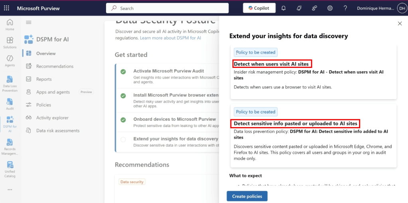The height and width of the screenshot is (203, 408).
Task: Open the Settings gear in the header
Action: (330, 8)
